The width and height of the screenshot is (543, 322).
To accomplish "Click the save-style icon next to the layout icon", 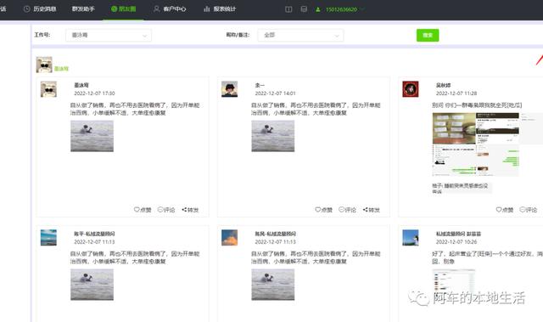I will pyautogui.click(x=304, y=9).
